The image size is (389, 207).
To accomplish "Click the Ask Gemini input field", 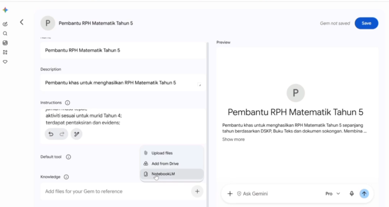I will coord(280,194).
